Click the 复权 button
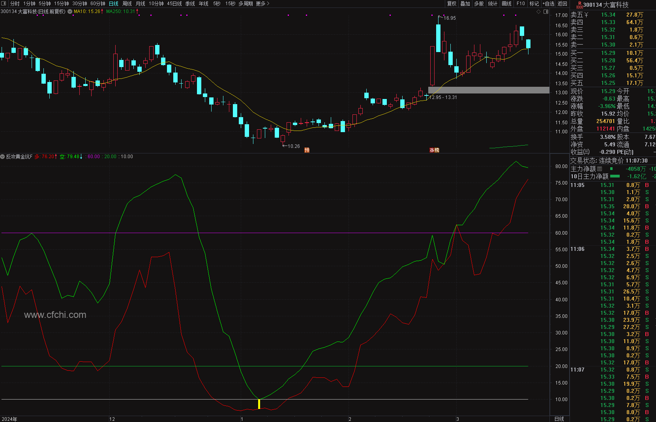This screenshot has height=422, width=656. [x=452, y=4]
